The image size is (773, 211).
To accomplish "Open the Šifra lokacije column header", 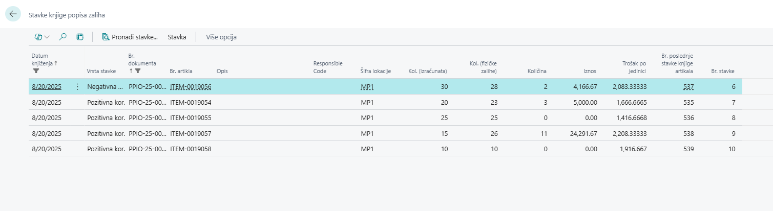I will 375,71.
